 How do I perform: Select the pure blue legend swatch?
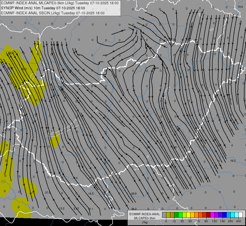pos(225,215)
